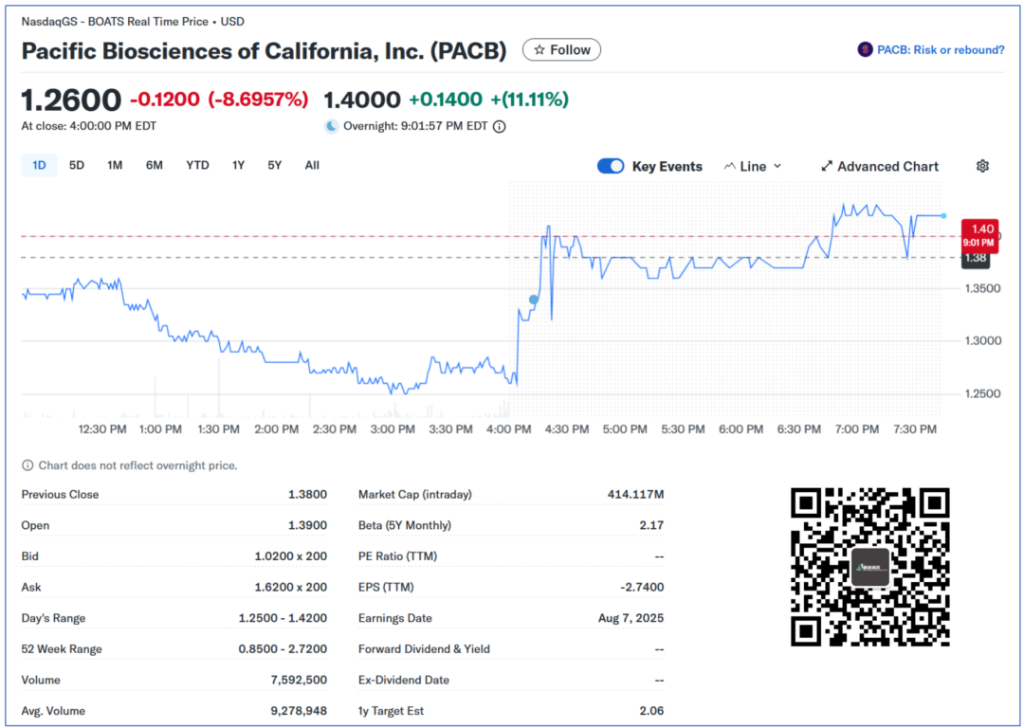Open the Advanced Chart view

tap(880, 167)
